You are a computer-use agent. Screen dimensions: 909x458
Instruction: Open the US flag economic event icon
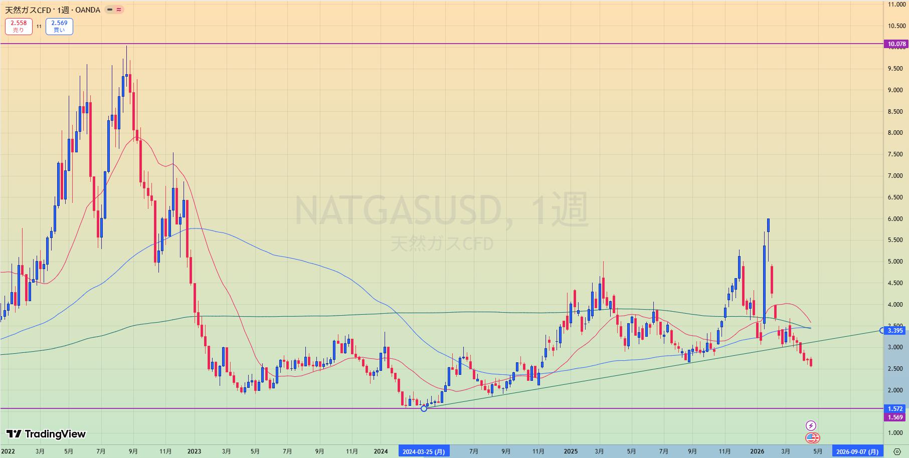coord(812,438)
